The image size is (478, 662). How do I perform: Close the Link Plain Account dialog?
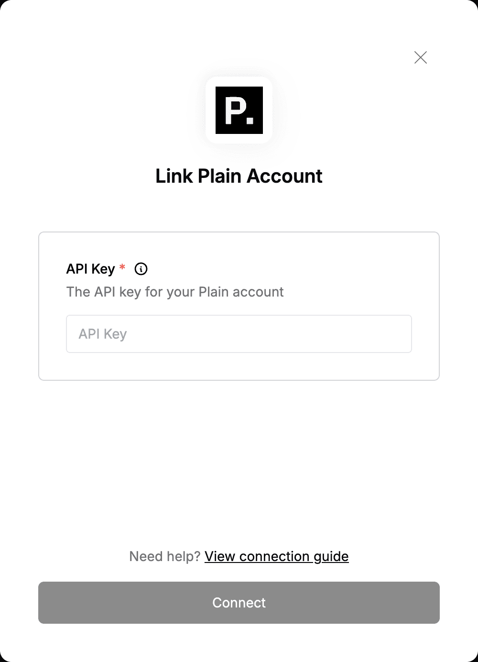point(421,57)
